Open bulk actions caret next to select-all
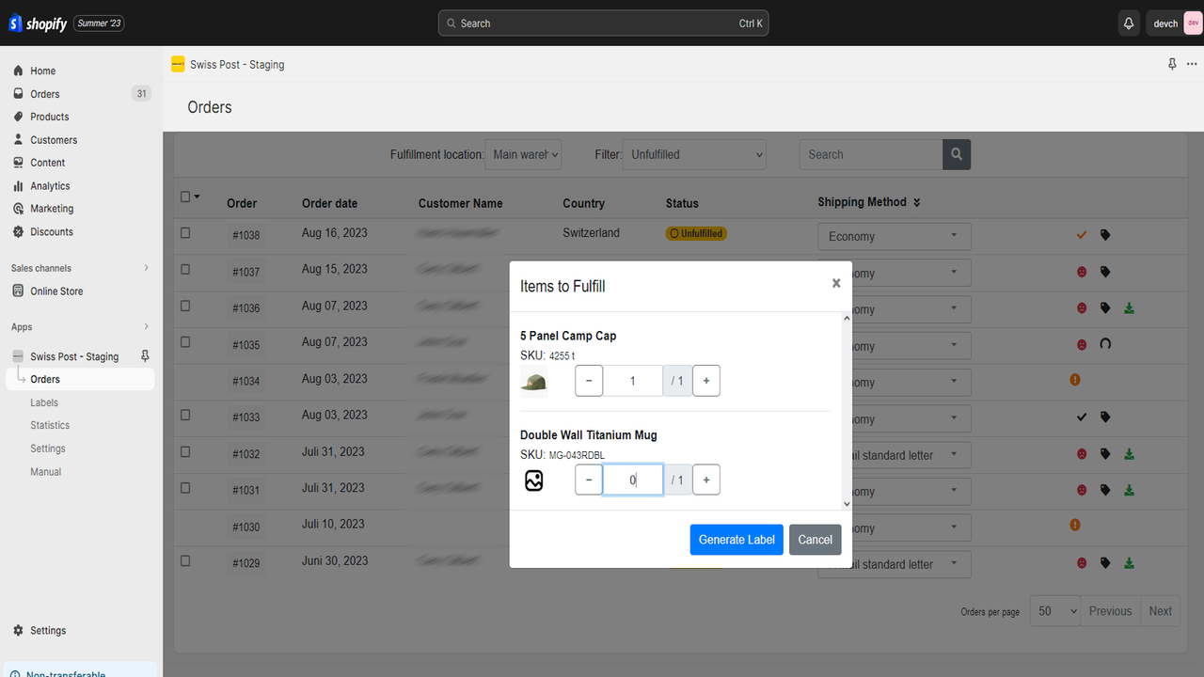This screenshot has height=677, width=1204. (x=197, y=197)
